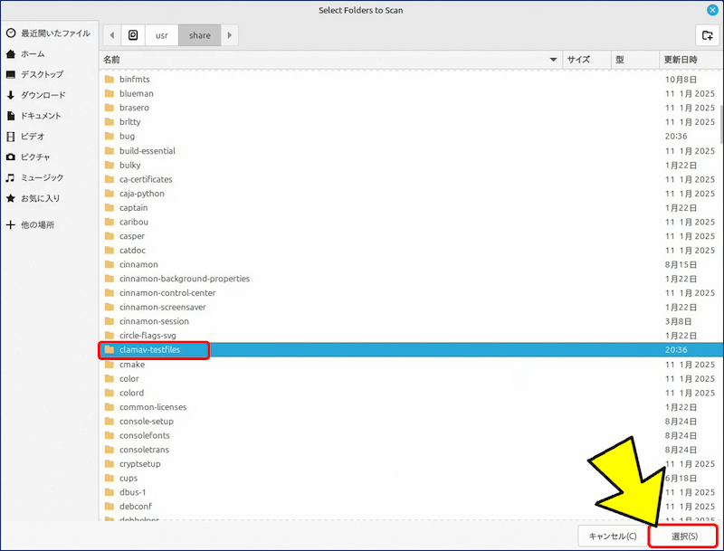Select the caribou folder
This screenshot has height=551, width=724.
click(133, 223)
